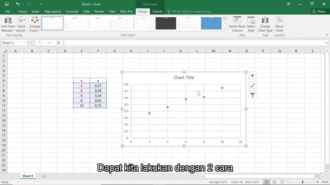Open the Change Colors palette
The image size is (330, 185).
35,24
